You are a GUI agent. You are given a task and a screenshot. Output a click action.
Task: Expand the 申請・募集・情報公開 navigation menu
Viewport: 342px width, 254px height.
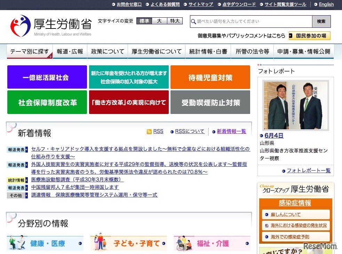(x=303, y=51)
